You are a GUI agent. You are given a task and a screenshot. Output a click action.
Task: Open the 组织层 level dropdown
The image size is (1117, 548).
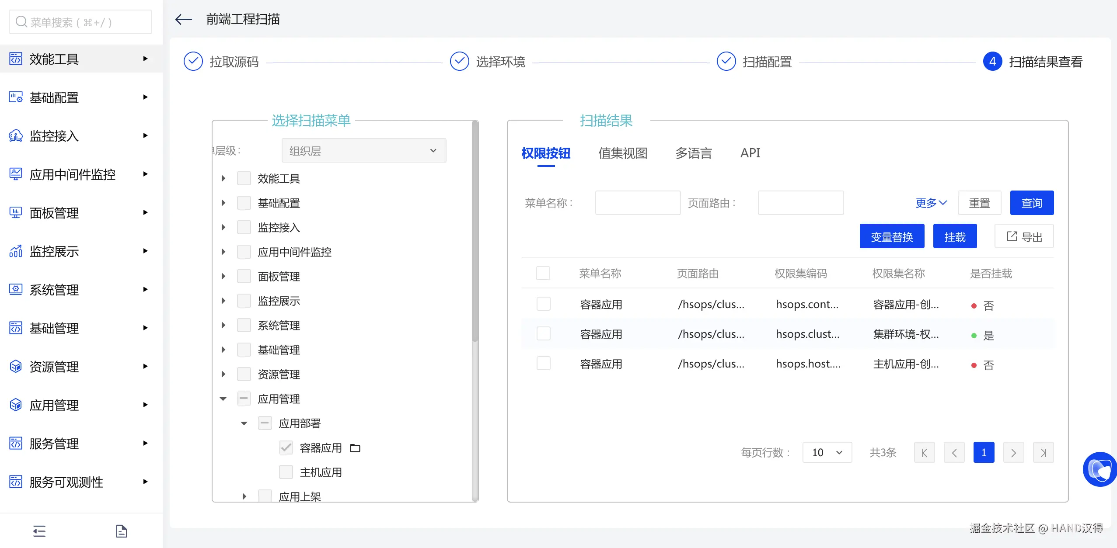(363, 151)
